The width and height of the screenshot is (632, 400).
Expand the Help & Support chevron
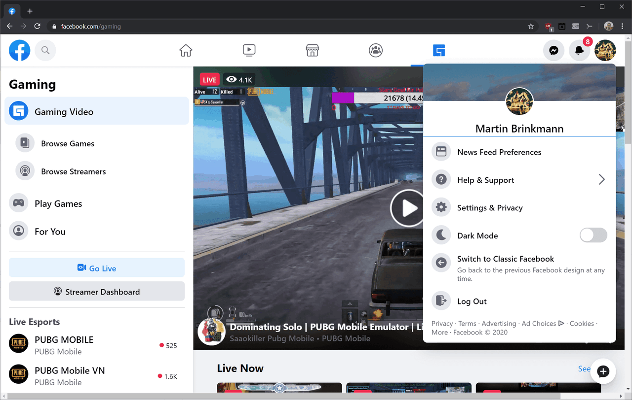pos(601,179)
